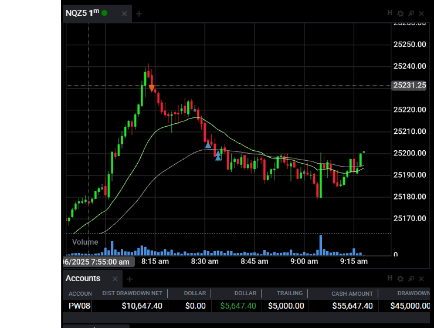Close the chart panel
The image size is (434, 328).
coord(421,13)
